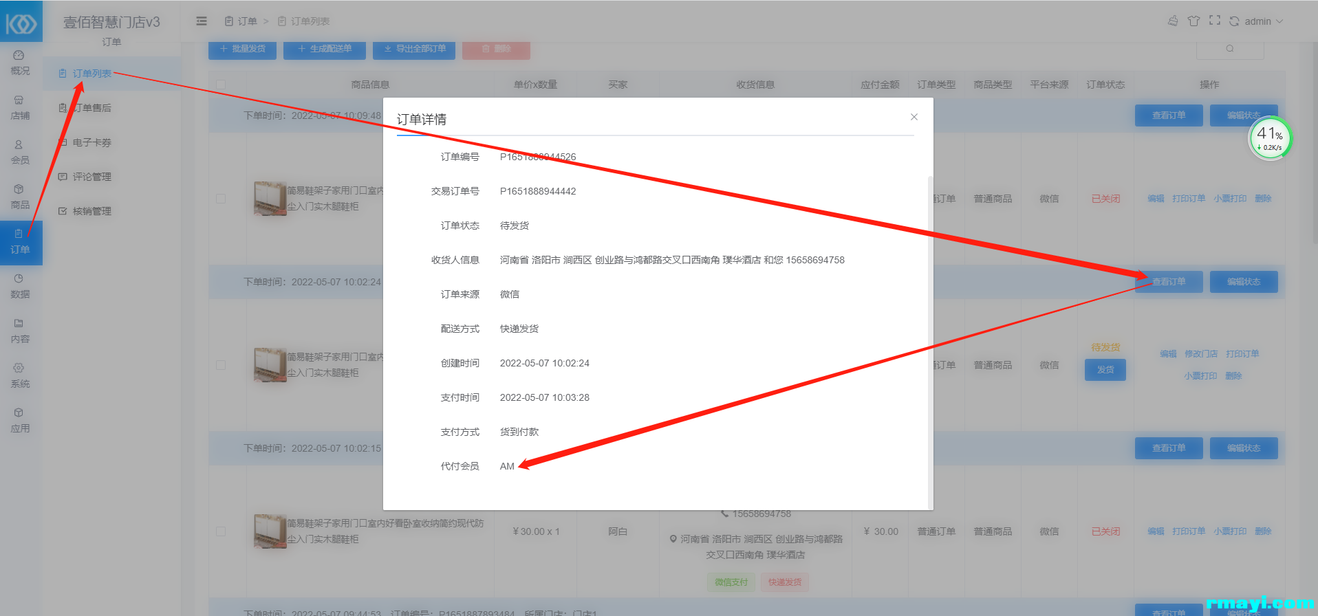Click 编辑 link in the 10:02:15 order
Viewport: 1318px width, 616px height.
click(1156, 531)
